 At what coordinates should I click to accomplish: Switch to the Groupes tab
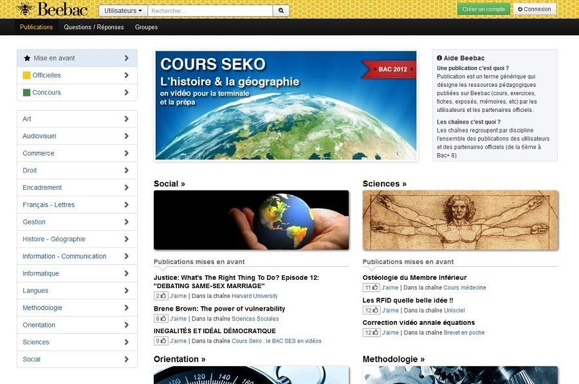point(146,27)
